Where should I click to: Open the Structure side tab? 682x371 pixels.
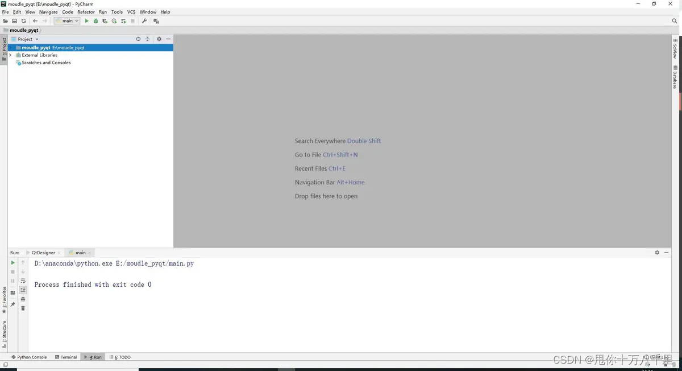[4, 335]
